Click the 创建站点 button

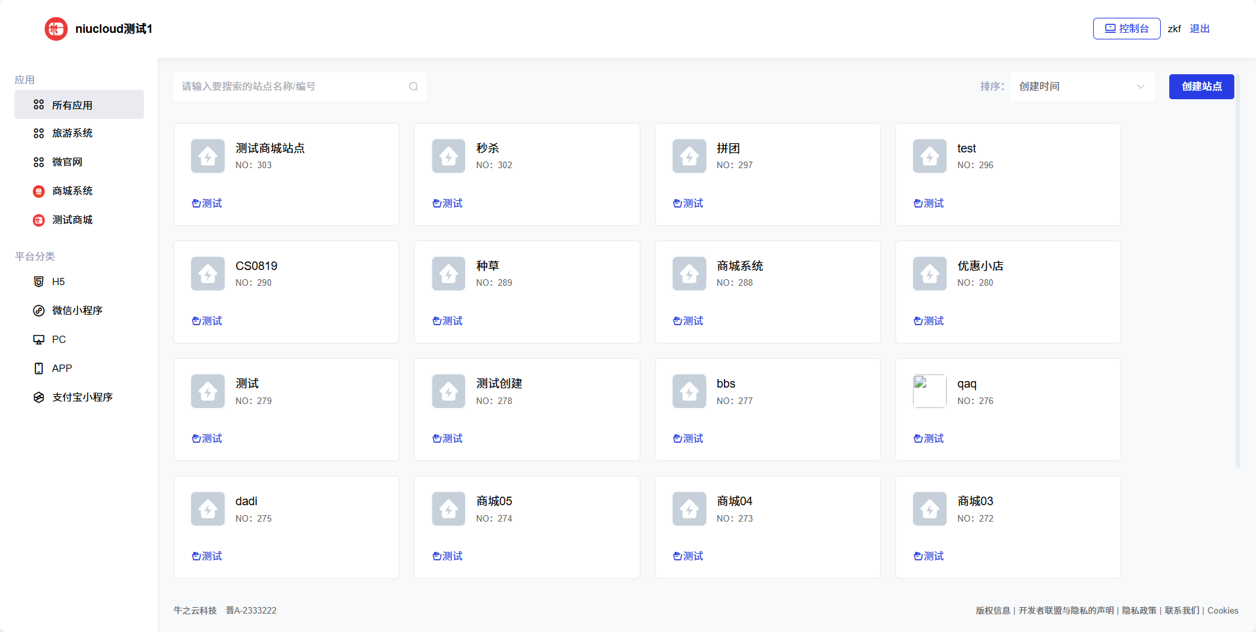[1201, 87]
